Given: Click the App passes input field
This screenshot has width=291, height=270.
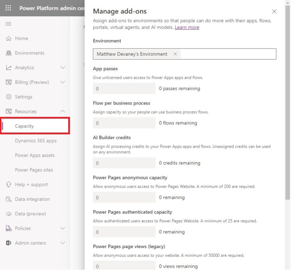Looking at the screenshot, I should pos(124,89).
